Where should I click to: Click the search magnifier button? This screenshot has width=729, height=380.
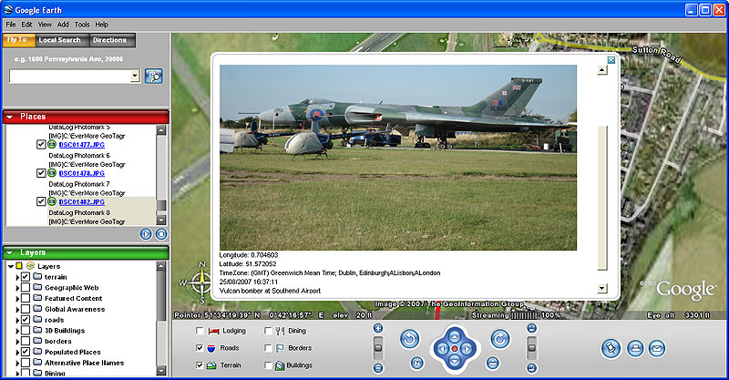coord(153,76)
